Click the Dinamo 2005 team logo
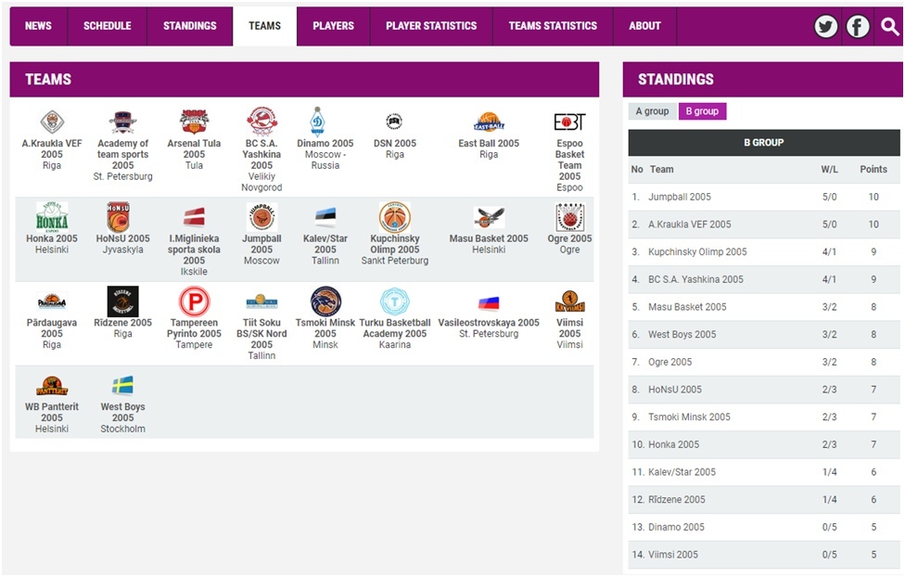 click(x=317, y=122)
